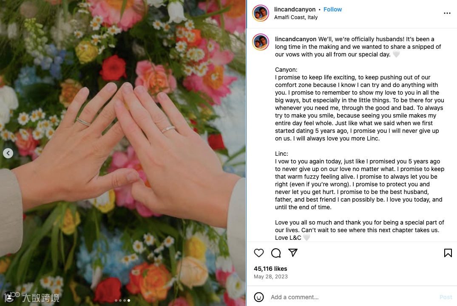Save the post with the bookmark icon

(448, 253)
